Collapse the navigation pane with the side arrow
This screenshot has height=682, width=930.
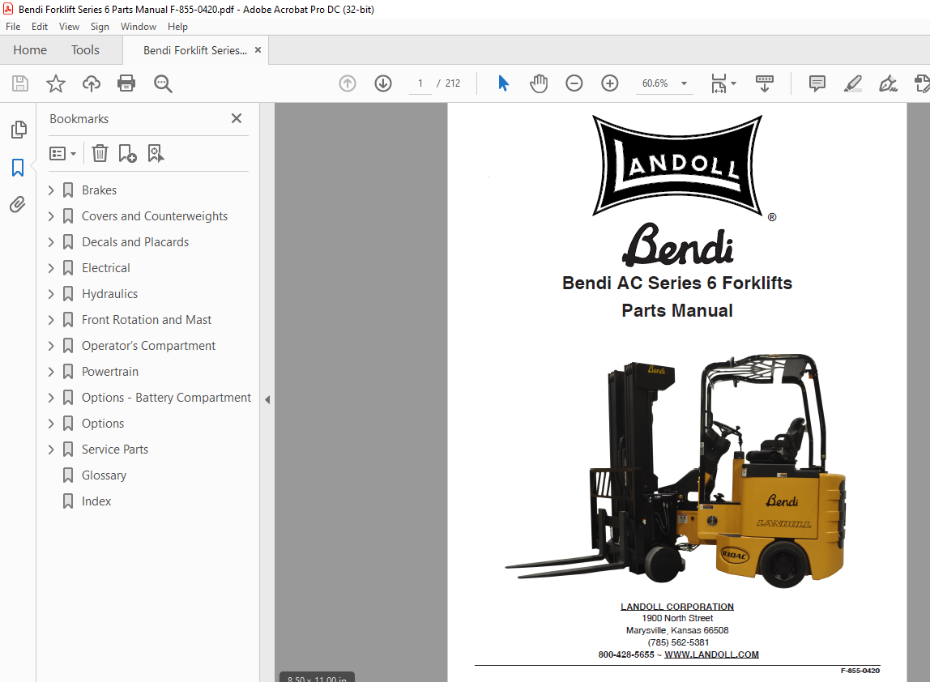(x=267, y=399)
